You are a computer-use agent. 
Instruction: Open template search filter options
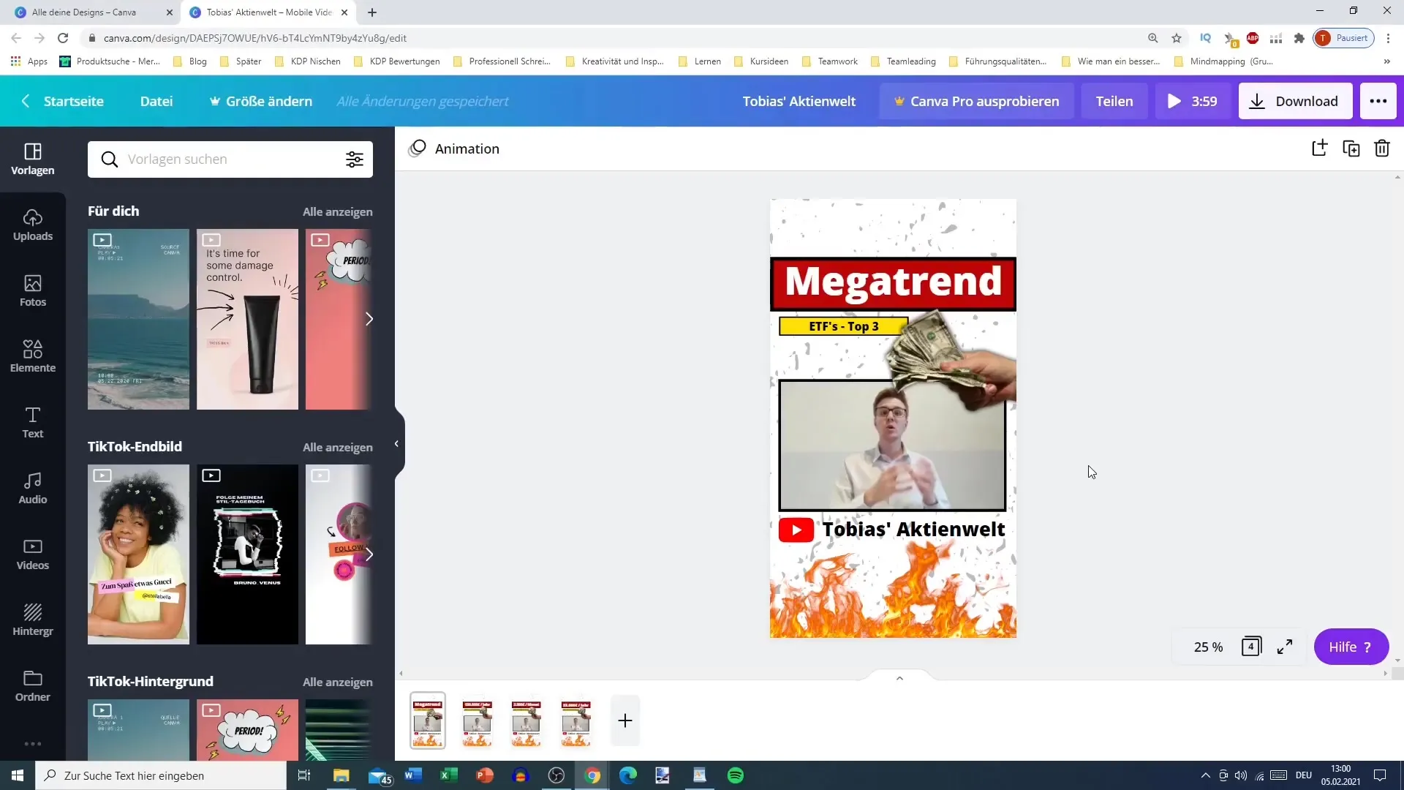pos(355,159)
